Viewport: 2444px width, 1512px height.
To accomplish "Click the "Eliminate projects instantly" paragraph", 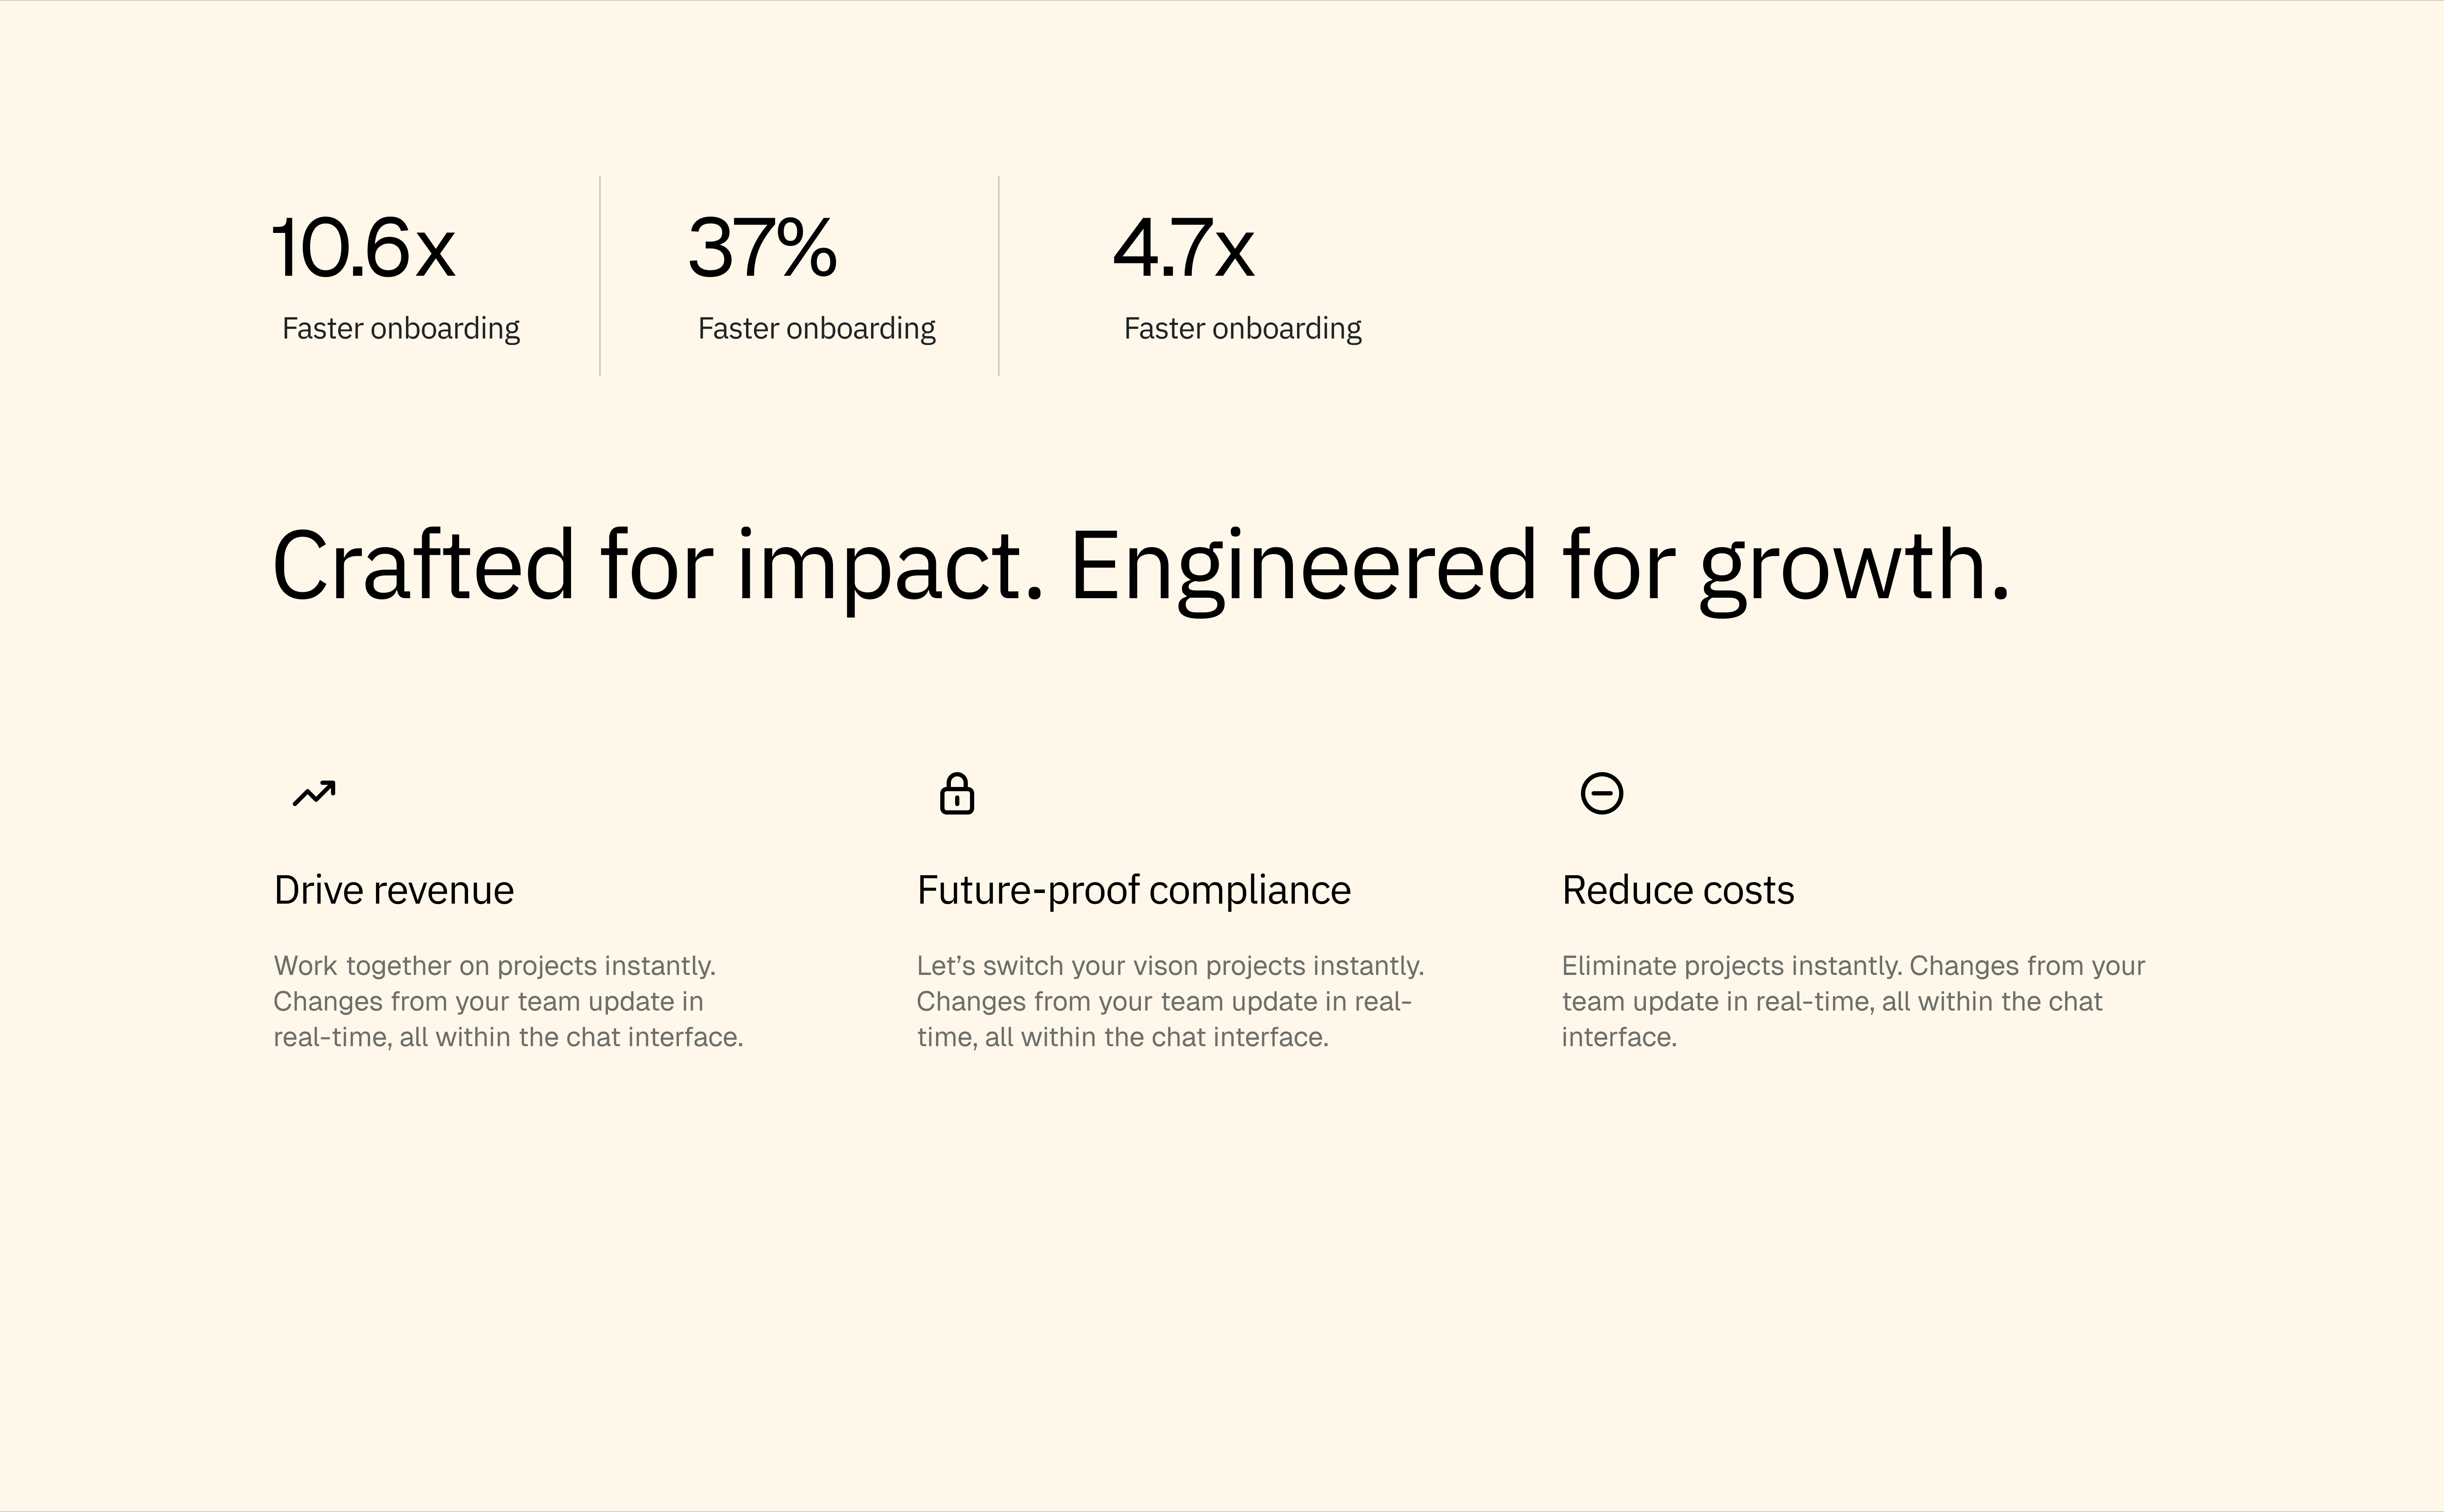I will (1853, 1001).
